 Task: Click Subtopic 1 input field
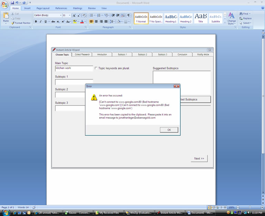tap(74, 82)
